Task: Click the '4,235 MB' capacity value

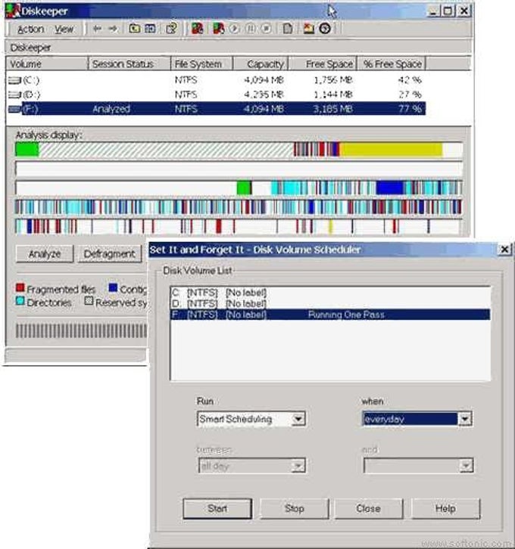Action: (x=264, y=95)
